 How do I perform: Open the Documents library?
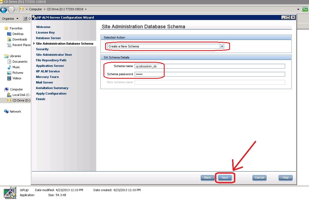tap(20, 62)
